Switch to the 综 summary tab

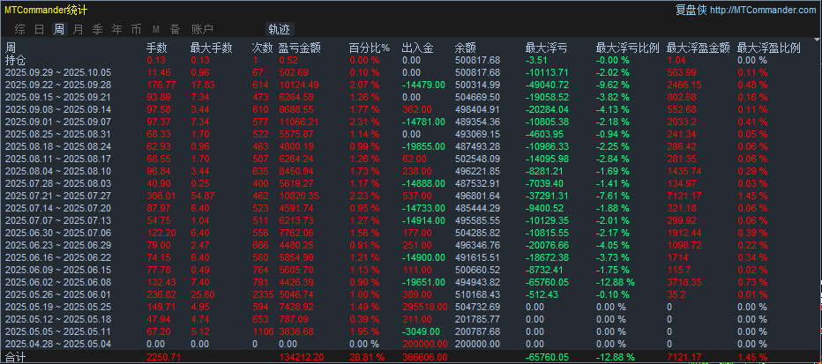pyautogui.click(x=20, y=29)
